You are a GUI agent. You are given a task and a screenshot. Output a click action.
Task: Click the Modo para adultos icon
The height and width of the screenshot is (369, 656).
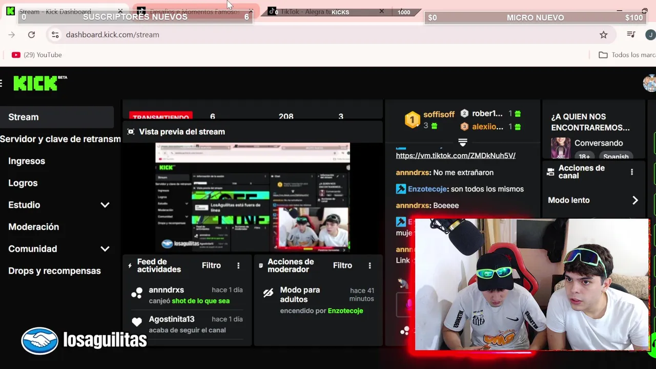268,293
